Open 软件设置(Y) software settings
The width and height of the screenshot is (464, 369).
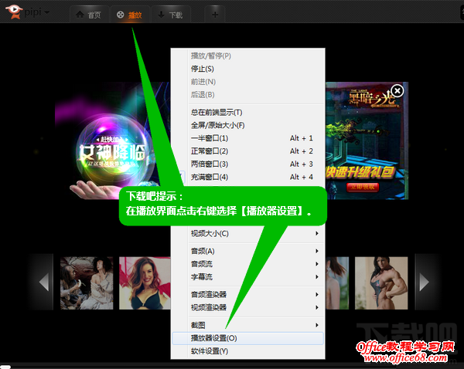[x=210, y=351]
